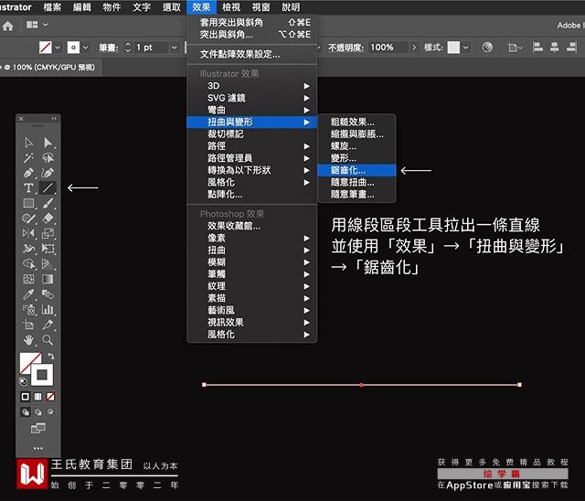Viewport: 585px width, 501px height.
Task: Adjust the stroke weight stepper
Action: pyautogui.click(x=128, y=48)
